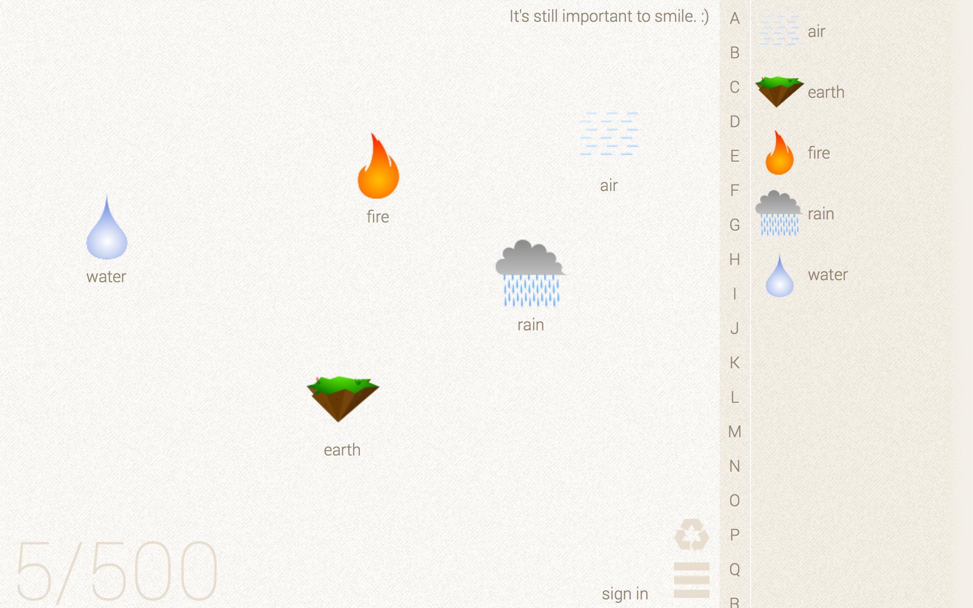Expand section D in sidebar
973x608 pixels.
pos(734,121)
